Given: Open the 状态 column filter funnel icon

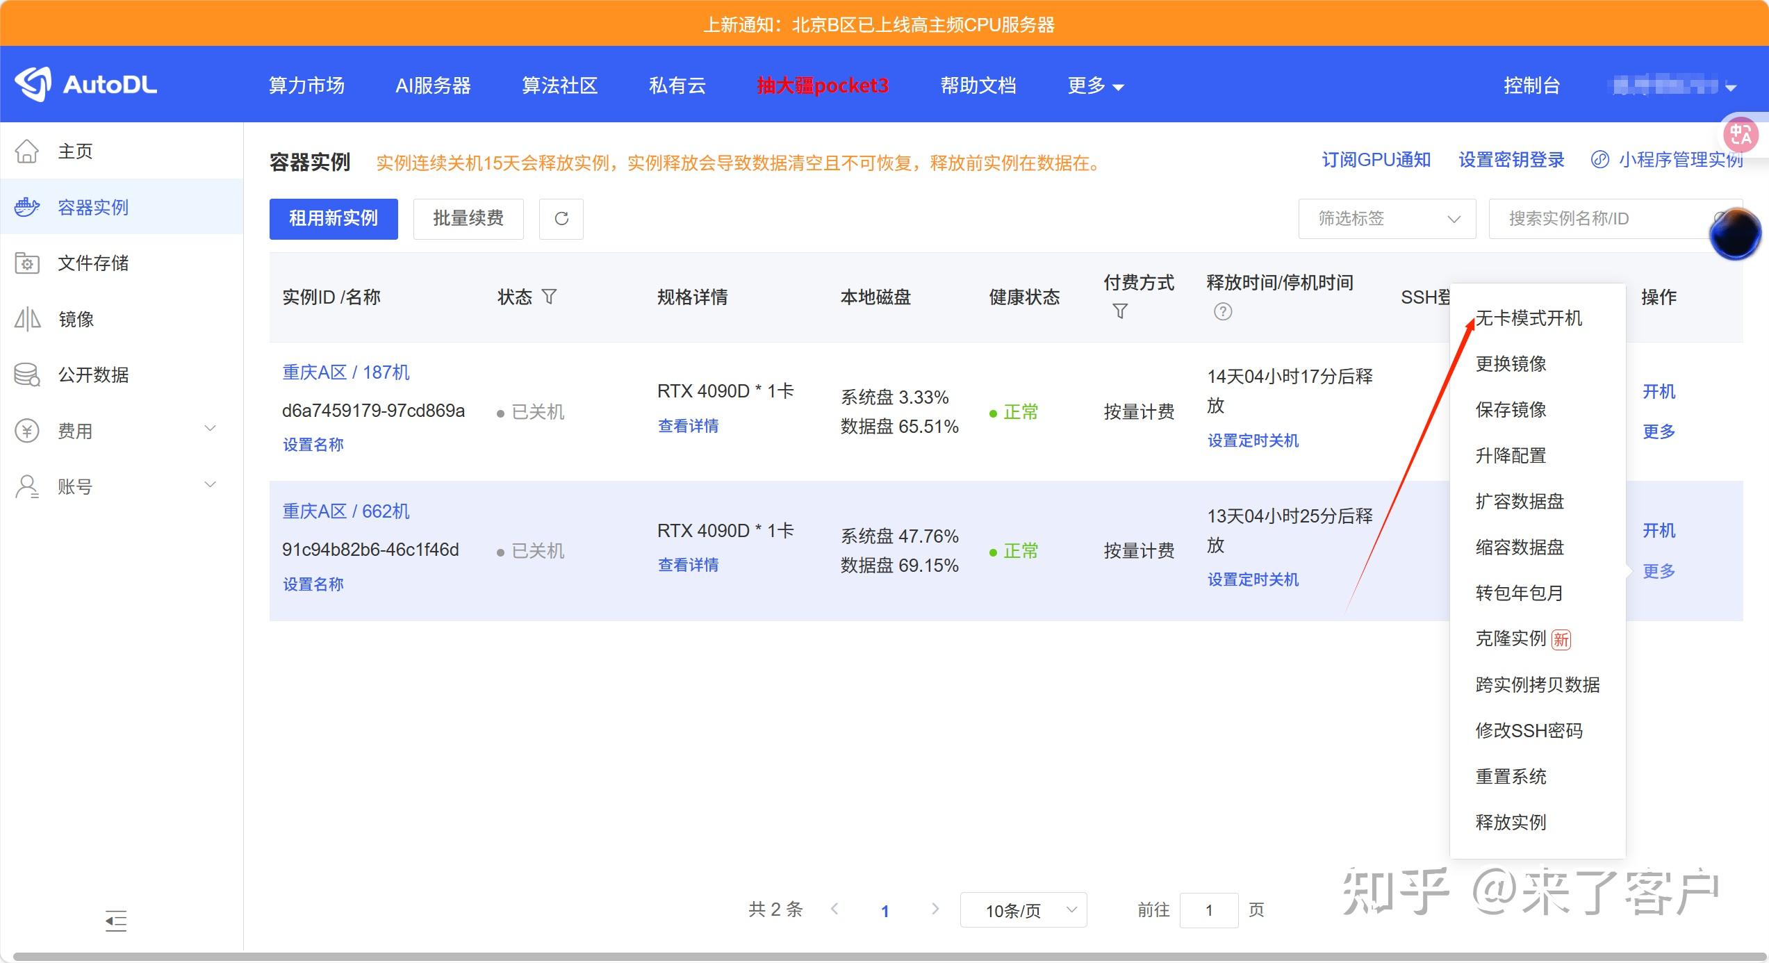Looking at the screenshot, I should [x=549, y=297].
